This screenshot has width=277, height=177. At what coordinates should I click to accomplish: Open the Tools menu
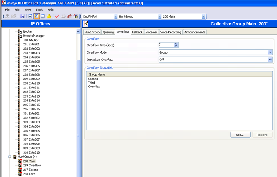click(39, 10)
